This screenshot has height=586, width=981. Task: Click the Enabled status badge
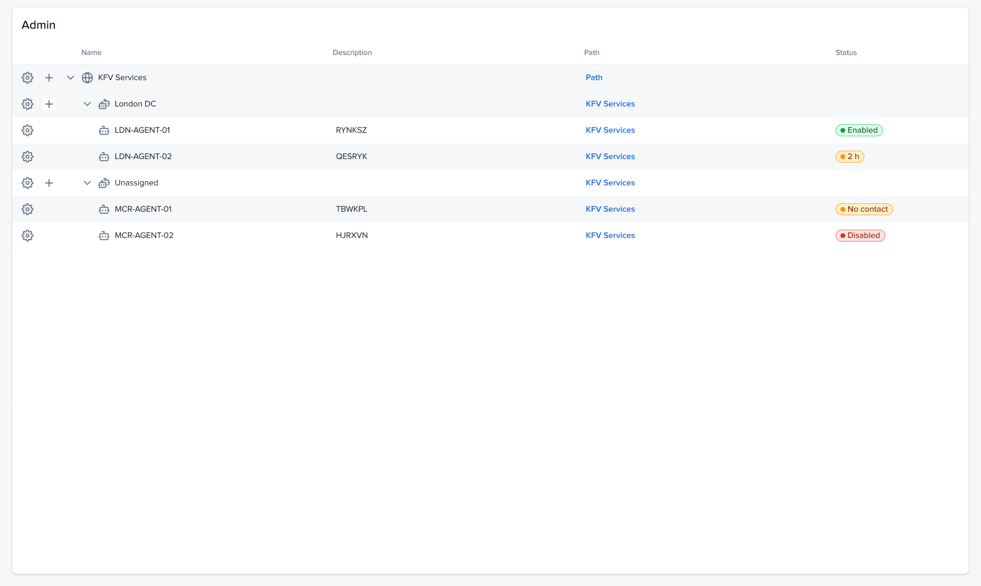[x=859, y=130]
